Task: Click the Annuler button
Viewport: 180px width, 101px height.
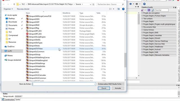Action: tap(118, 88)
